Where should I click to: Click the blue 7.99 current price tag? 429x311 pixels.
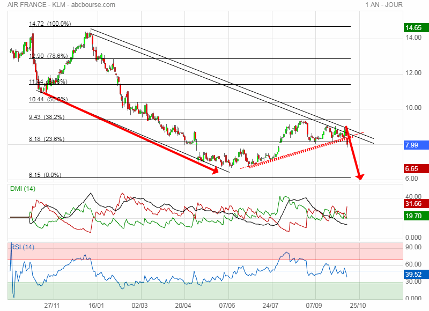tap(414, 145)
